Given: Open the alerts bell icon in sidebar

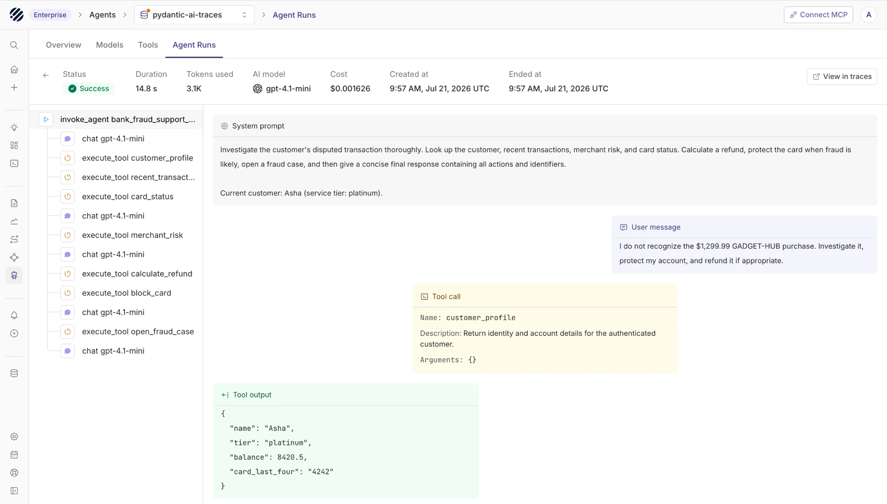Looking at the screenshot, I should tap(14, 316).
